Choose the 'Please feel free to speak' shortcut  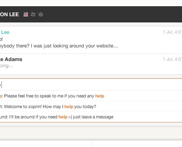click(91, 96)
